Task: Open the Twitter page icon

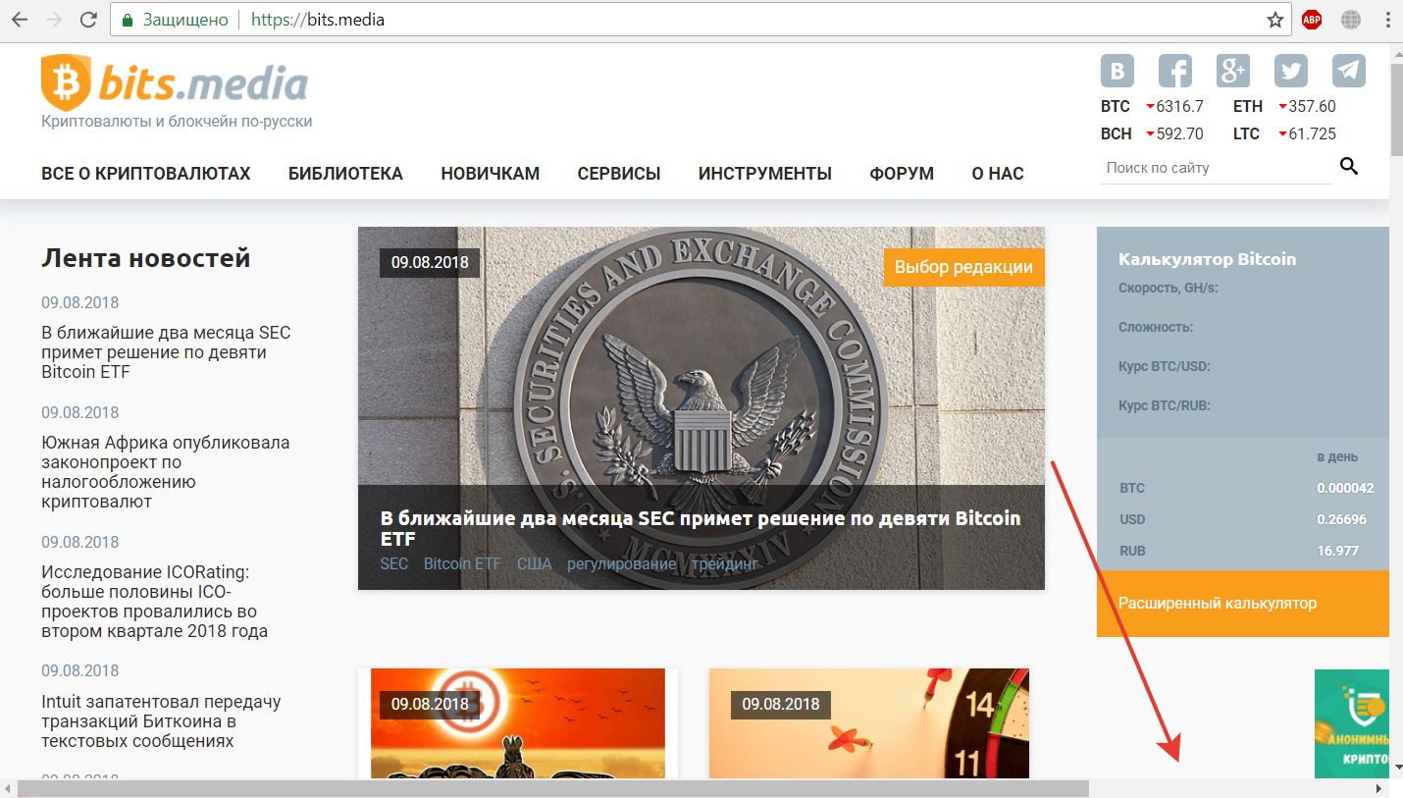Action: click(x=1291, y=71)
